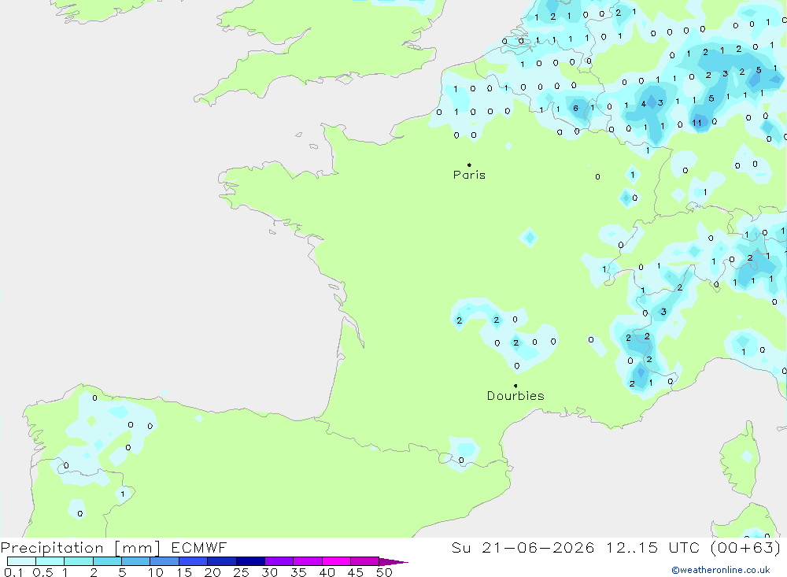Image resolution: width=787 pixels, height=577 pixels.
Task: Select the black dot marking Dourbies
Action: click(515, 386)
